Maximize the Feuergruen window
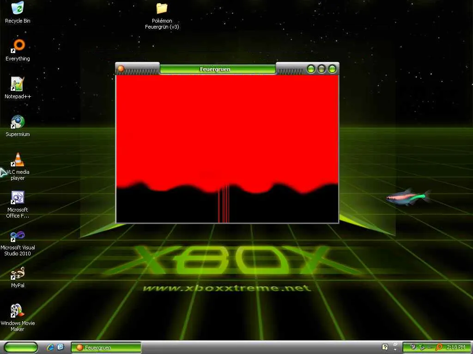This screenshot has height=354, width=473. 321,69
